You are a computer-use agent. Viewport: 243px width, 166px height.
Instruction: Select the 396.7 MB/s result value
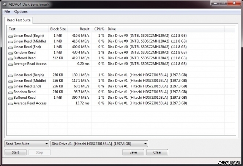tap(80, 98)
